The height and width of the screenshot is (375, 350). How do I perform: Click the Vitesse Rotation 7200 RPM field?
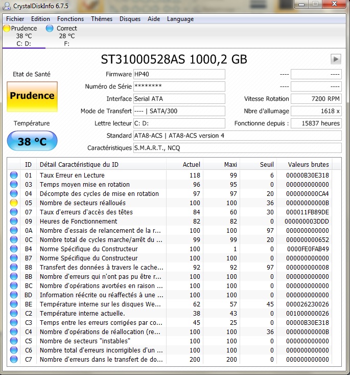[x=316, y=99]
